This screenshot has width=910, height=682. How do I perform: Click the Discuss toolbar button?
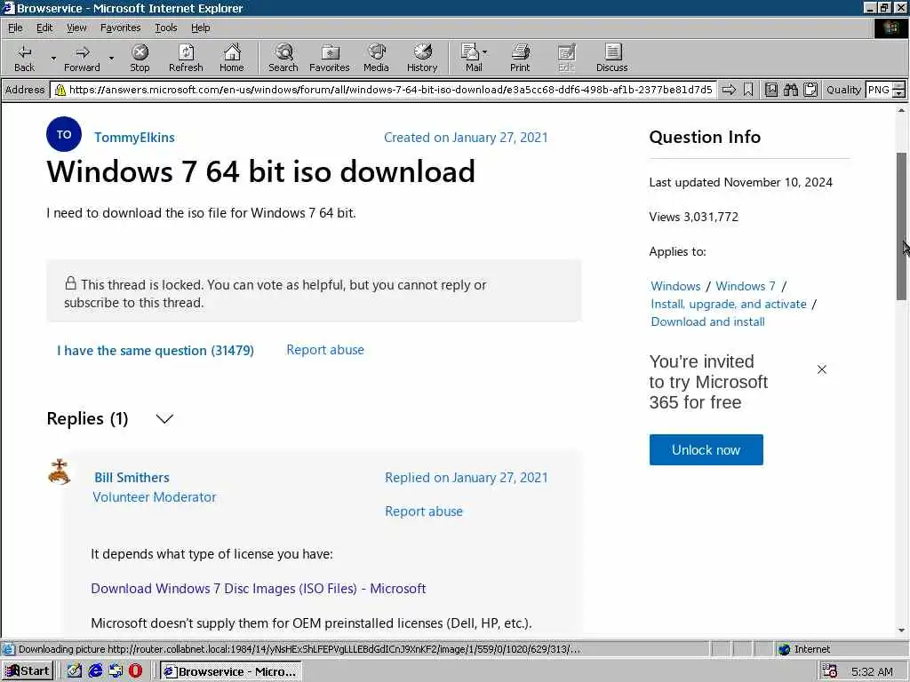pos(611,58)
